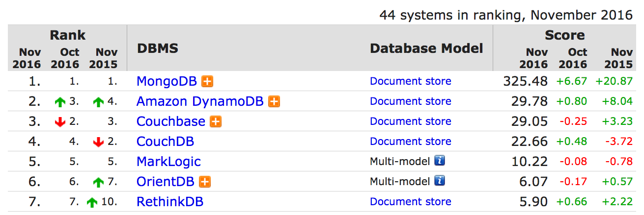Open the Amazon DynamoDB link
644x215 pixels.
coord(201,101)
